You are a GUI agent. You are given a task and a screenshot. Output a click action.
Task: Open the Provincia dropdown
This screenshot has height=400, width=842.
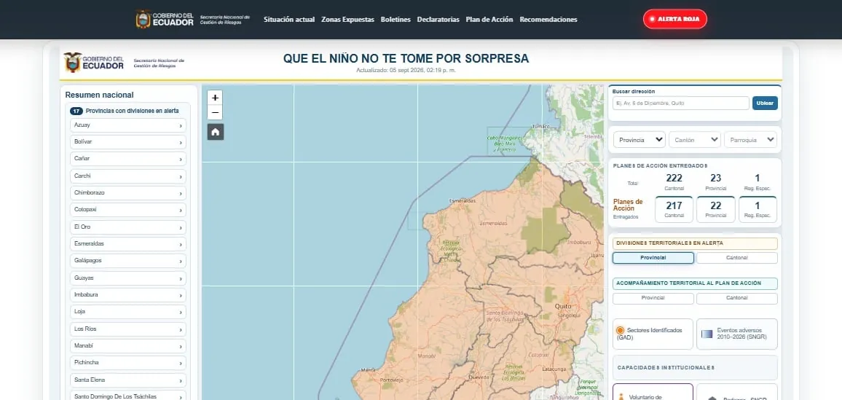tap(640, 140)
